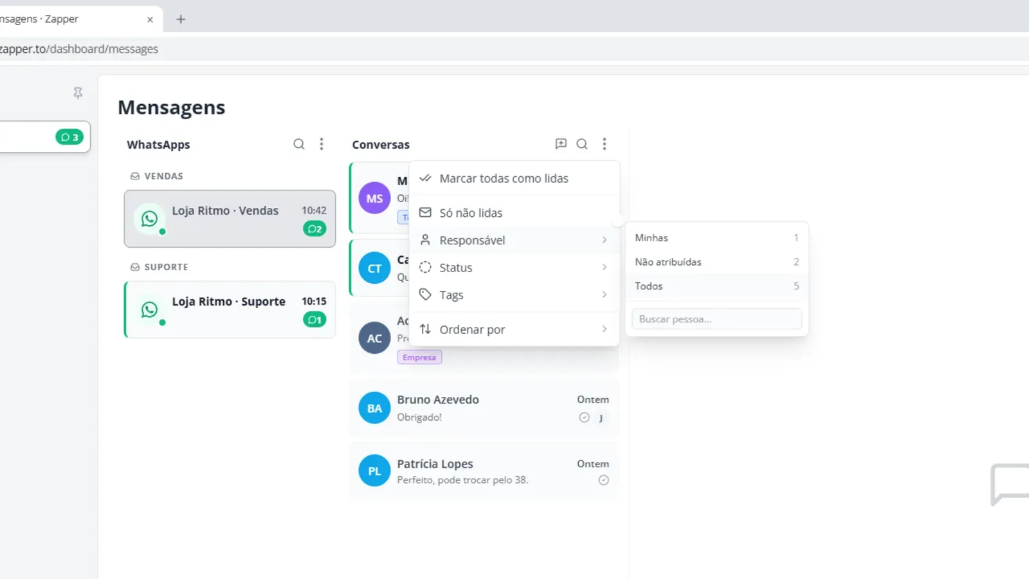Click the BA avatar of Bruno Azevedo
1029x579 pixels.
click(374, 408)
